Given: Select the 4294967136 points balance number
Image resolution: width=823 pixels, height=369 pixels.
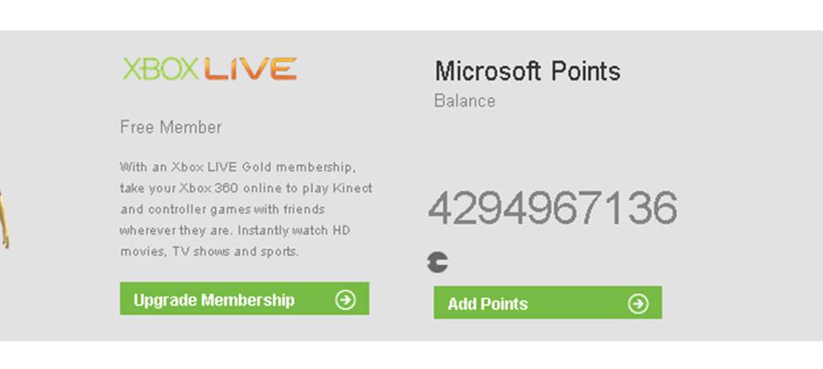Looking at the screenshot, I should tap(553, 208).
